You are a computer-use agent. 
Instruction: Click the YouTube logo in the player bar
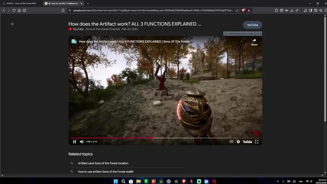tap(248, 142)
